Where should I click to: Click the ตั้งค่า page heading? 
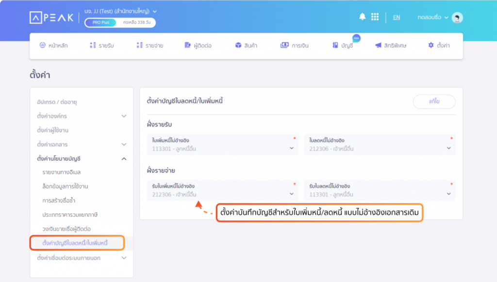40,75
